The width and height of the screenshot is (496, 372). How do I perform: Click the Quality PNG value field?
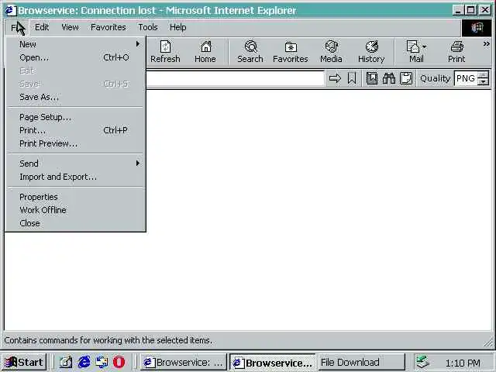click(466, 78)
